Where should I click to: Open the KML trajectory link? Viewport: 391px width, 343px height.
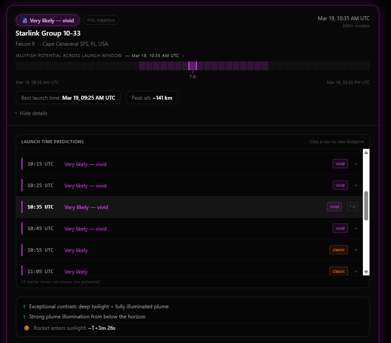101,20
